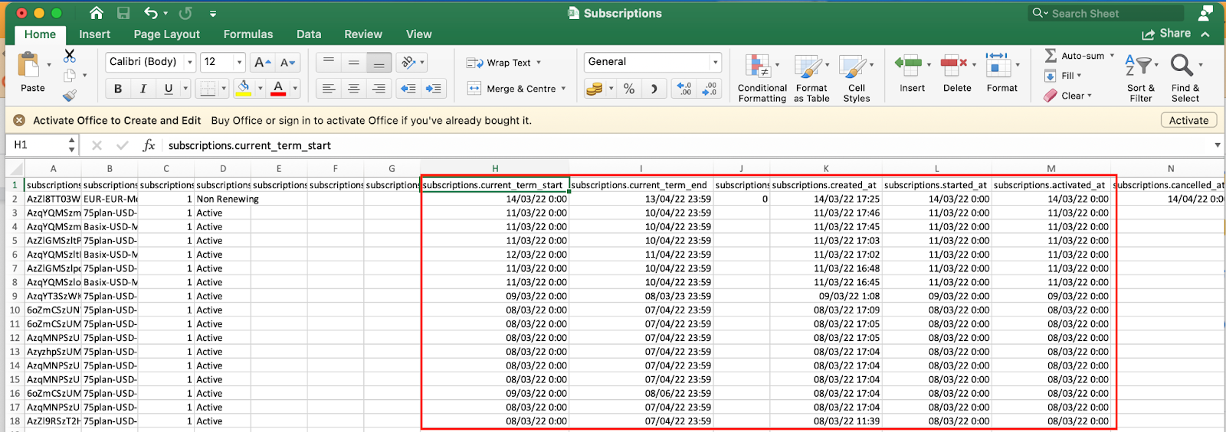
Task: Open Cell Styles gallery
Action: click(857, 77)
